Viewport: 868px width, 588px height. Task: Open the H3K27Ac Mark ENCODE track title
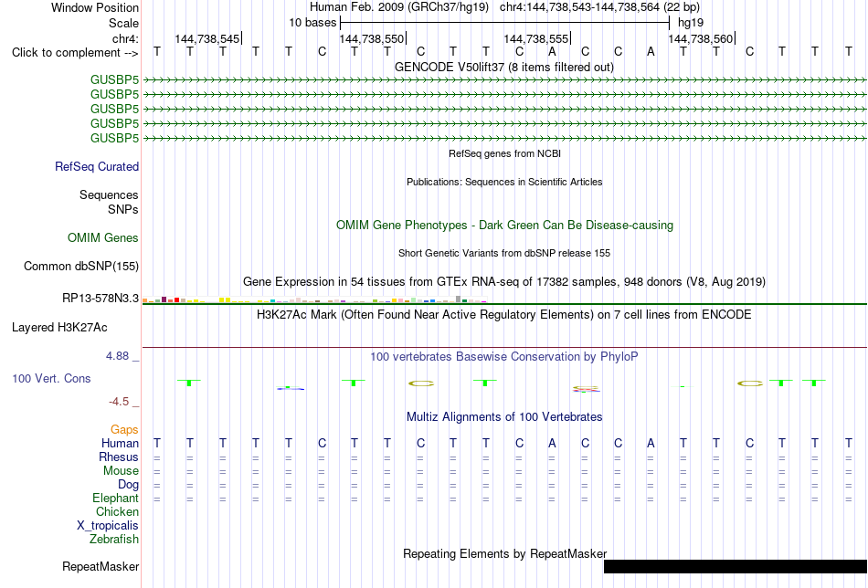[503, 315]
